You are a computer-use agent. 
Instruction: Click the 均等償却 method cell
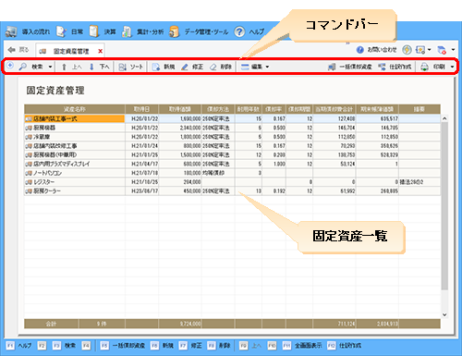tap(218, 173)
